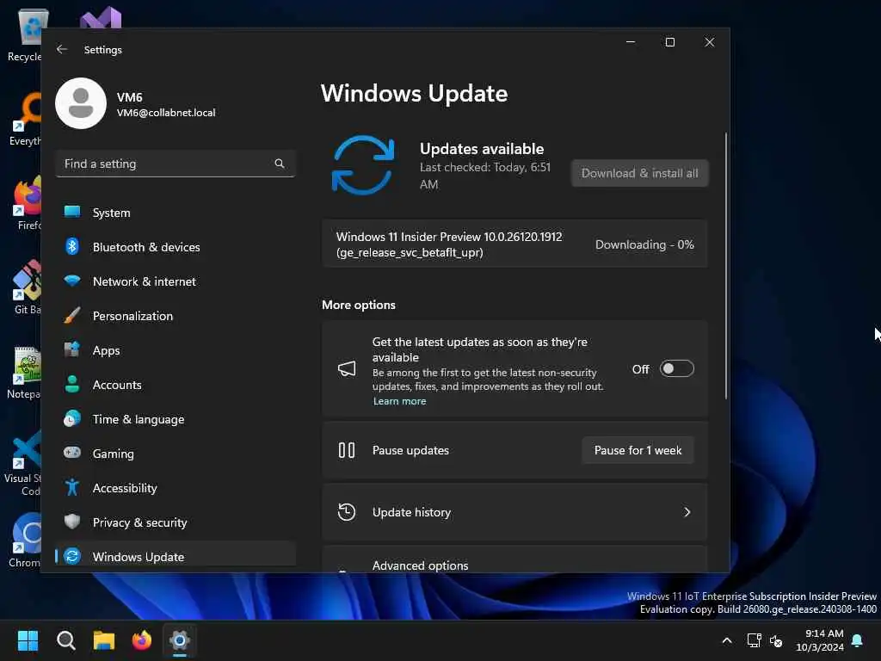Screen dimensions: 881x661
Task: Click the clock history icon beside Update history
Action: (x=347, y=512)
